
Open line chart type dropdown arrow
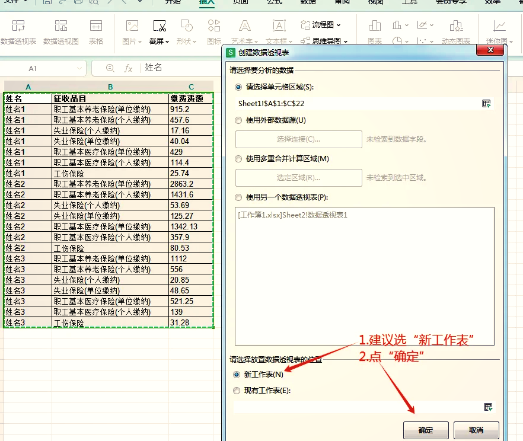(x=432, y=25)
